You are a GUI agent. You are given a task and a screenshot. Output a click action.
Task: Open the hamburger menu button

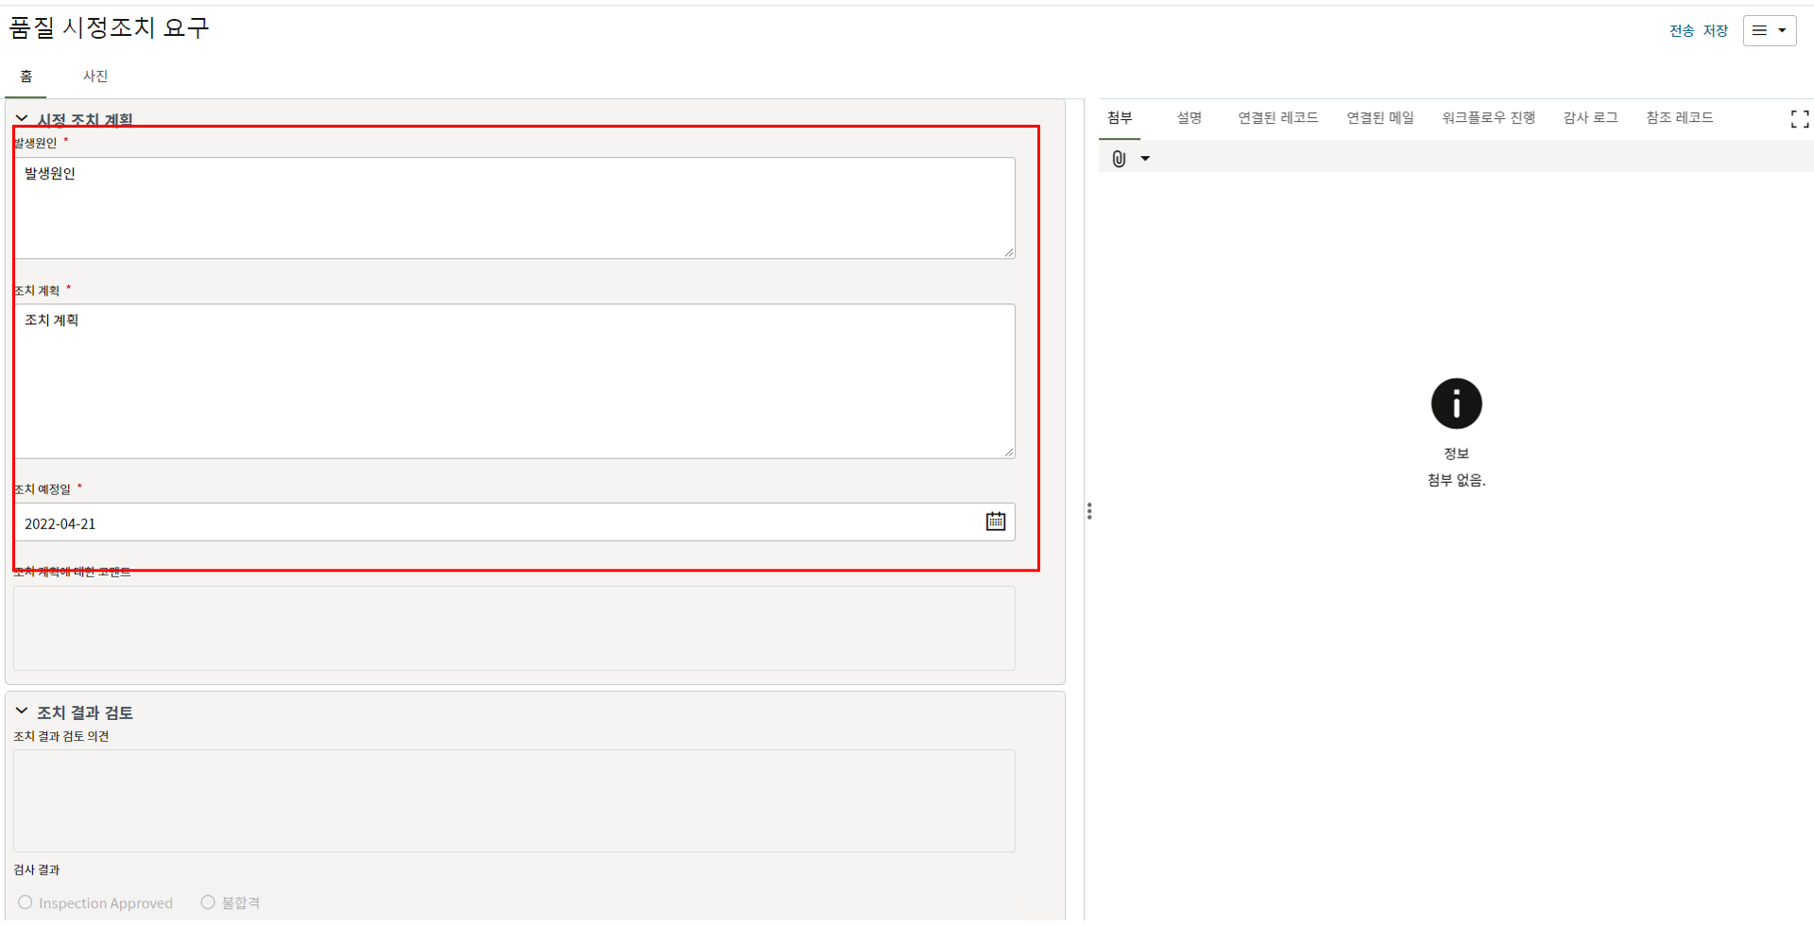pyautogui.click(x=1769, y=30)
